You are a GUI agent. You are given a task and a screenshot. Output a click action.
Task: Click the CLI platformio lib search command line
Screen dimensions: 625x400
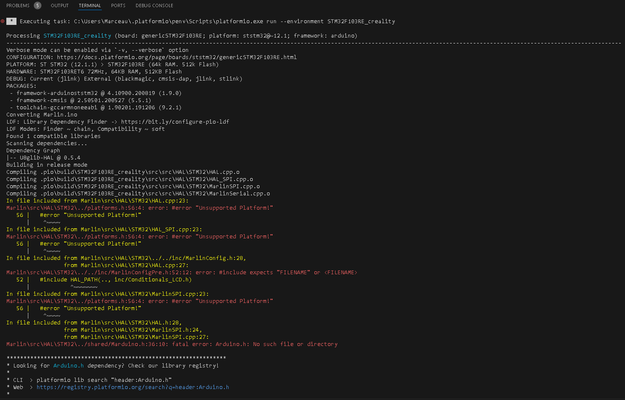pyautogui.click(x=89, y=380)
